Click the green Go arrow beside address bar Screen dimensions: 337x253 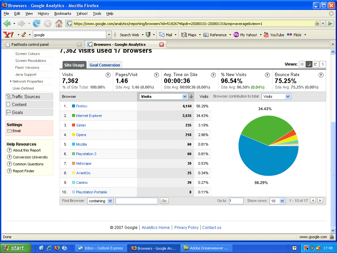click(330, 23)
